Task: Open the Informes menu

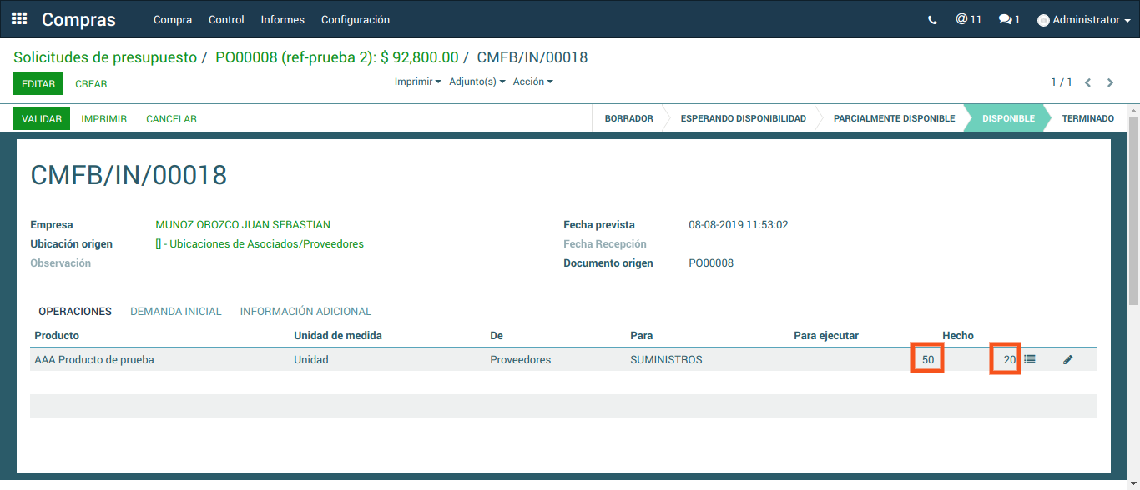Action: (x=282, y=19)
